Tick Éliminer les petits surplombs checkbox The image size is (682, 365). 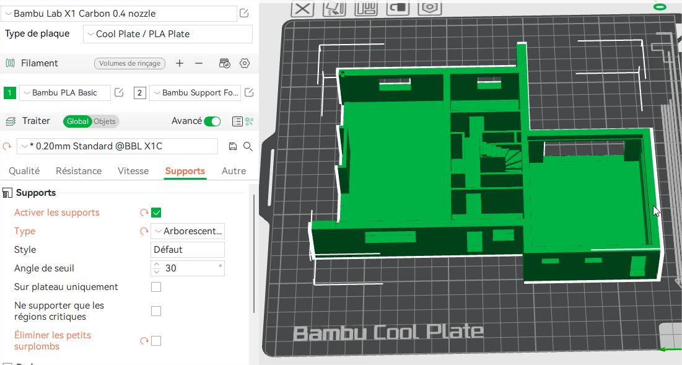[156, 341]
